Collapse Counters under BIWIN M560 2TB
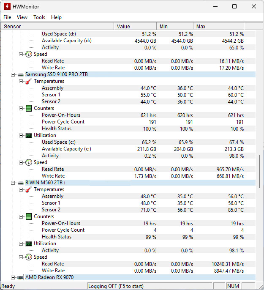 [x=21, y=216]
